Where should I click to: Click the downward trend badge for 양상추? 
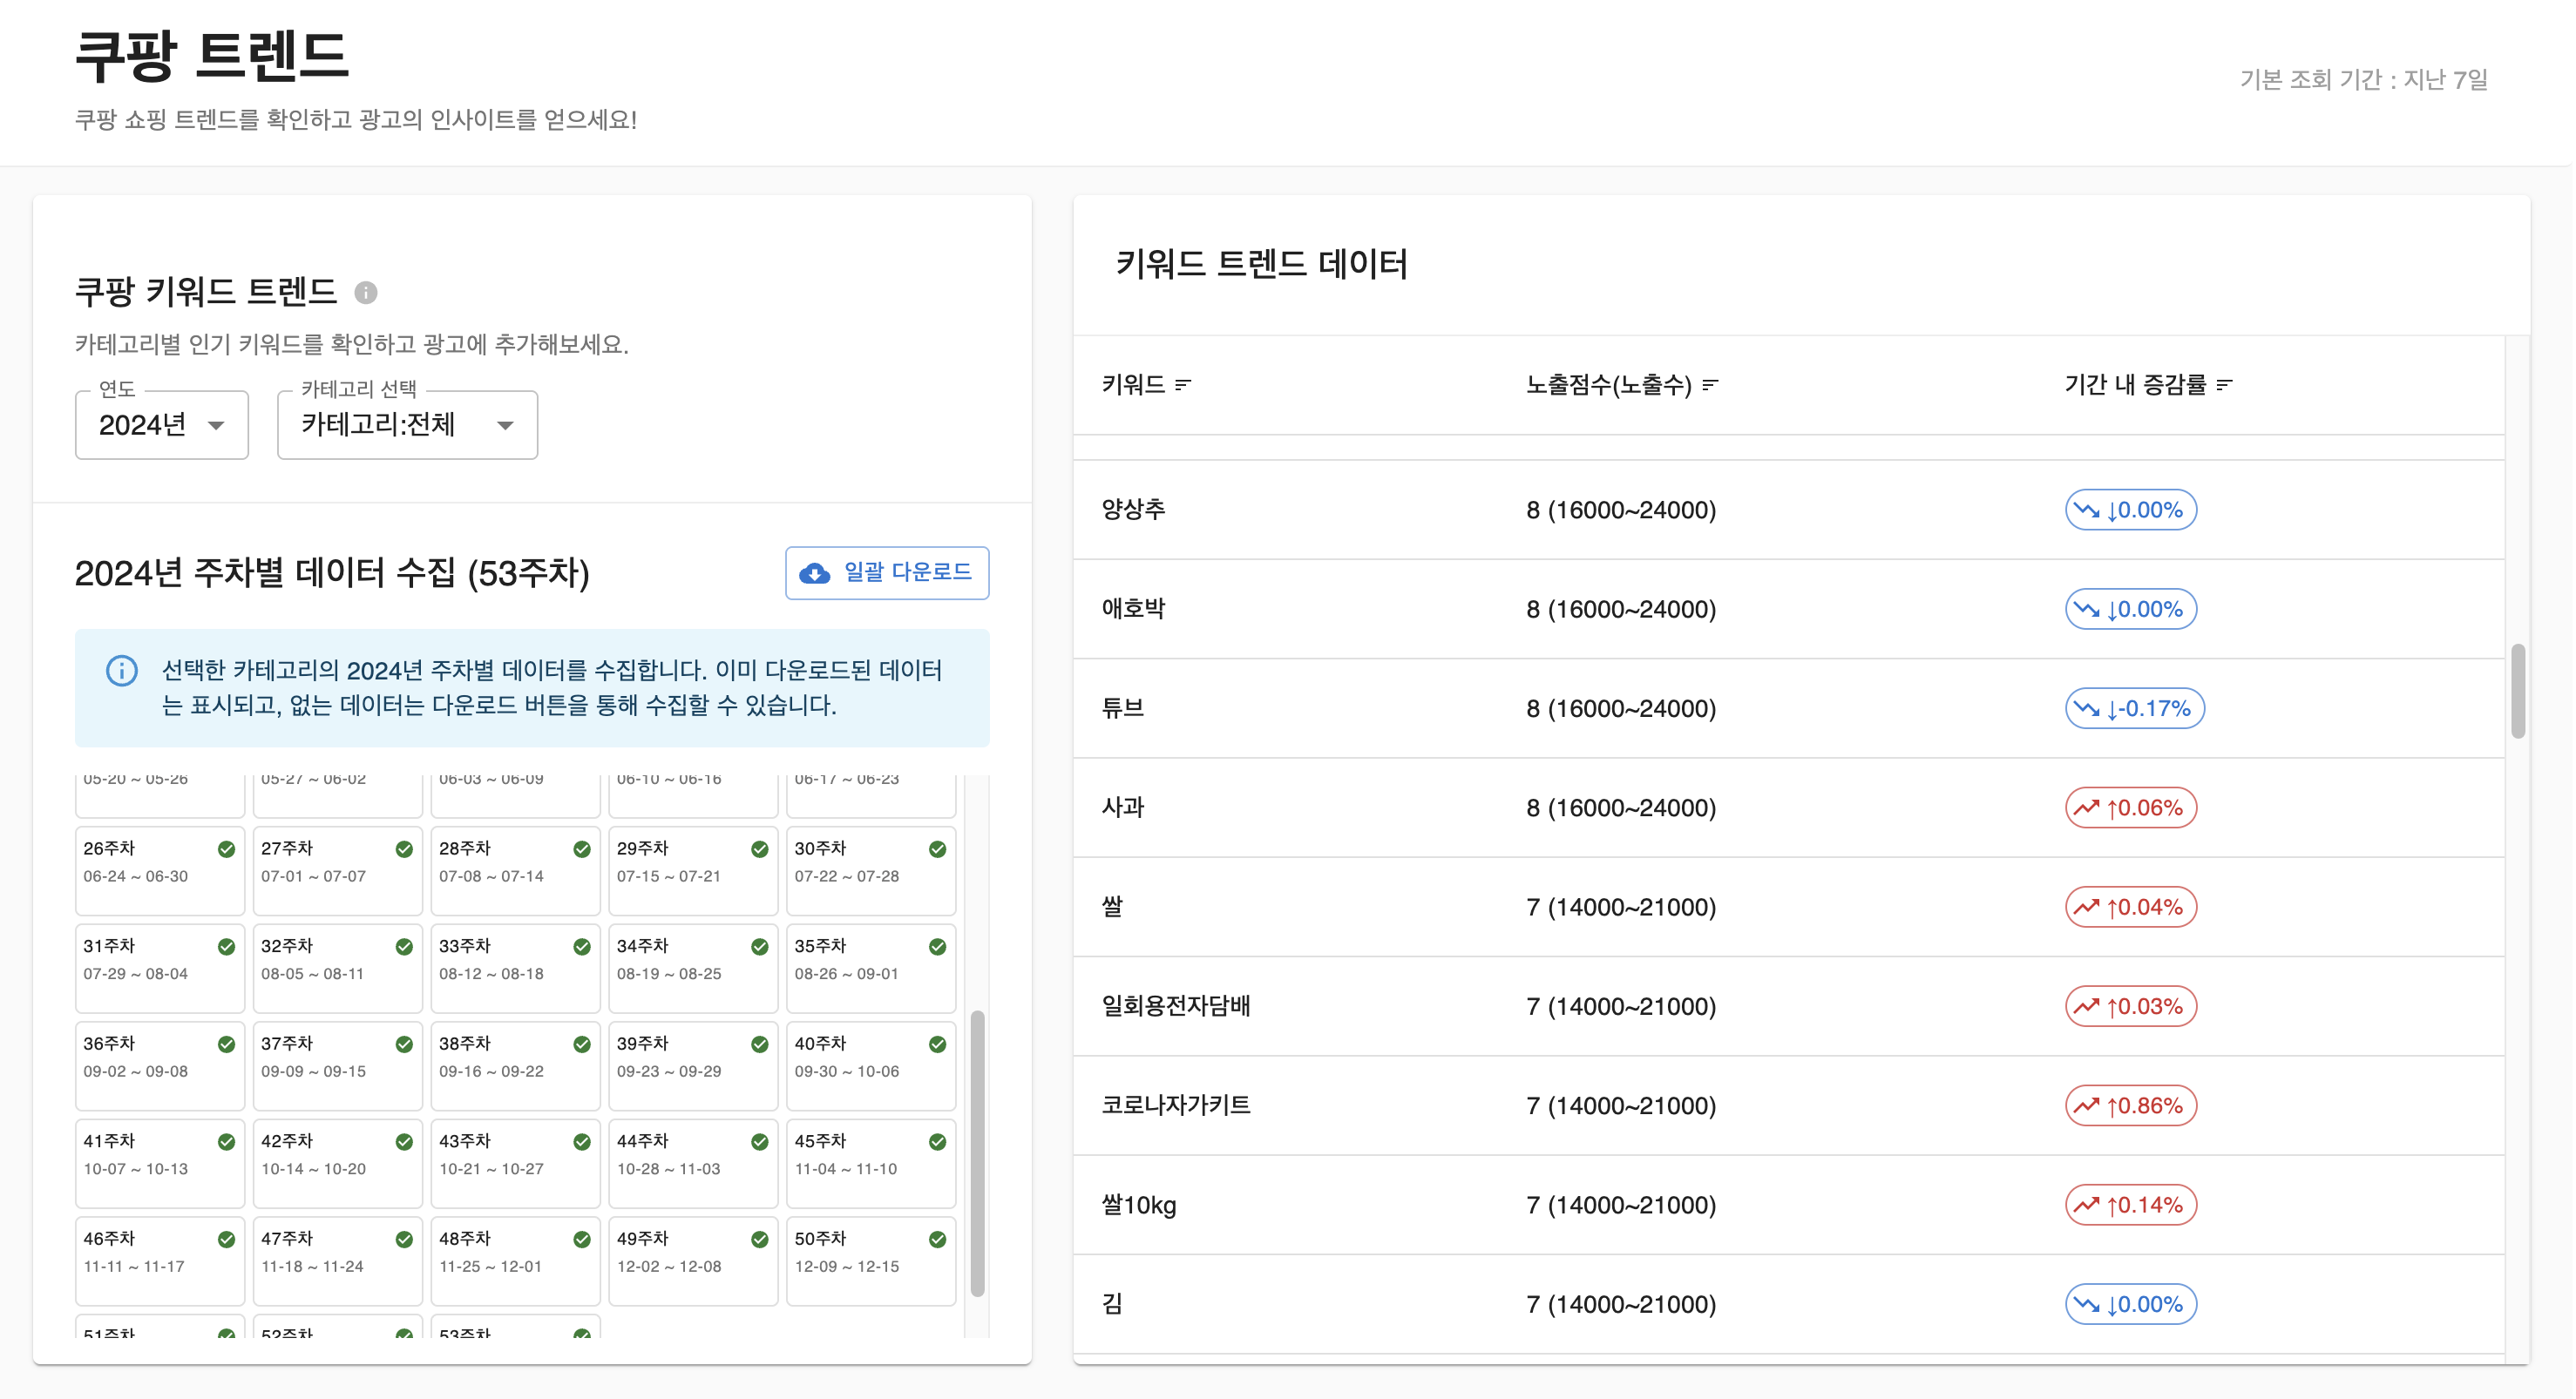pyautogui.click(x=2131, y=510)
